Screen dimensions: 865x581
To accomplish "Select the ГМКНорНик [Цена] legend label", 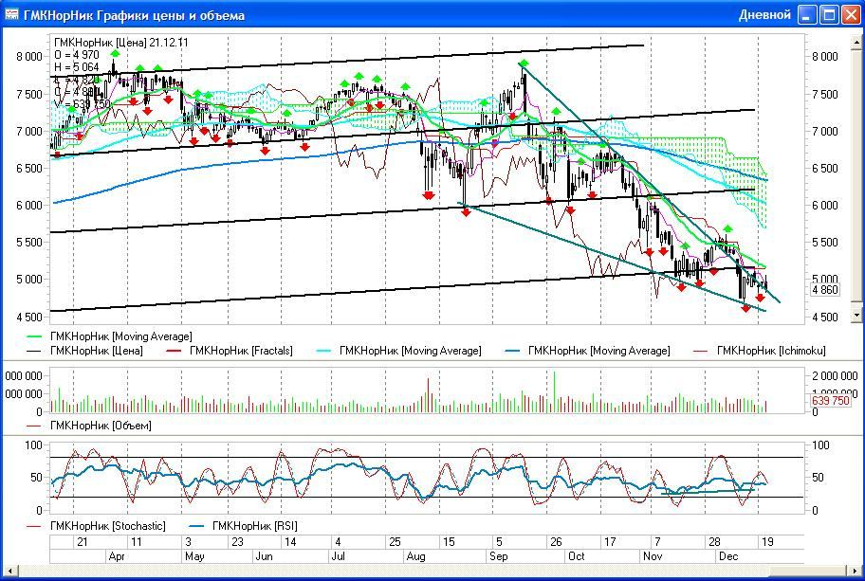I will (97, 351).
